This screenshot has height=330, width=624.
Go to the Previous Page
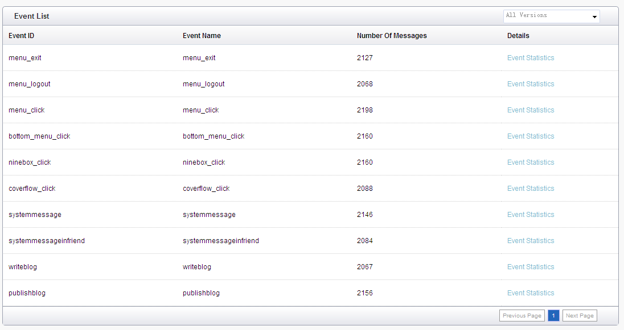(522, 316)
